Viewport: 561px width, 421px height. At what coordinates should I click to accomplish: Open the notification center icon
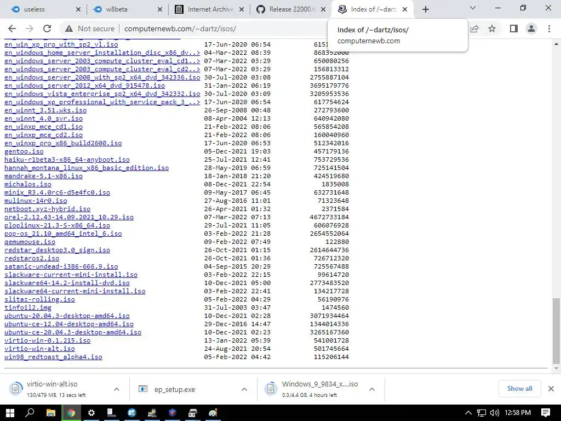click(x=546, y=413)
